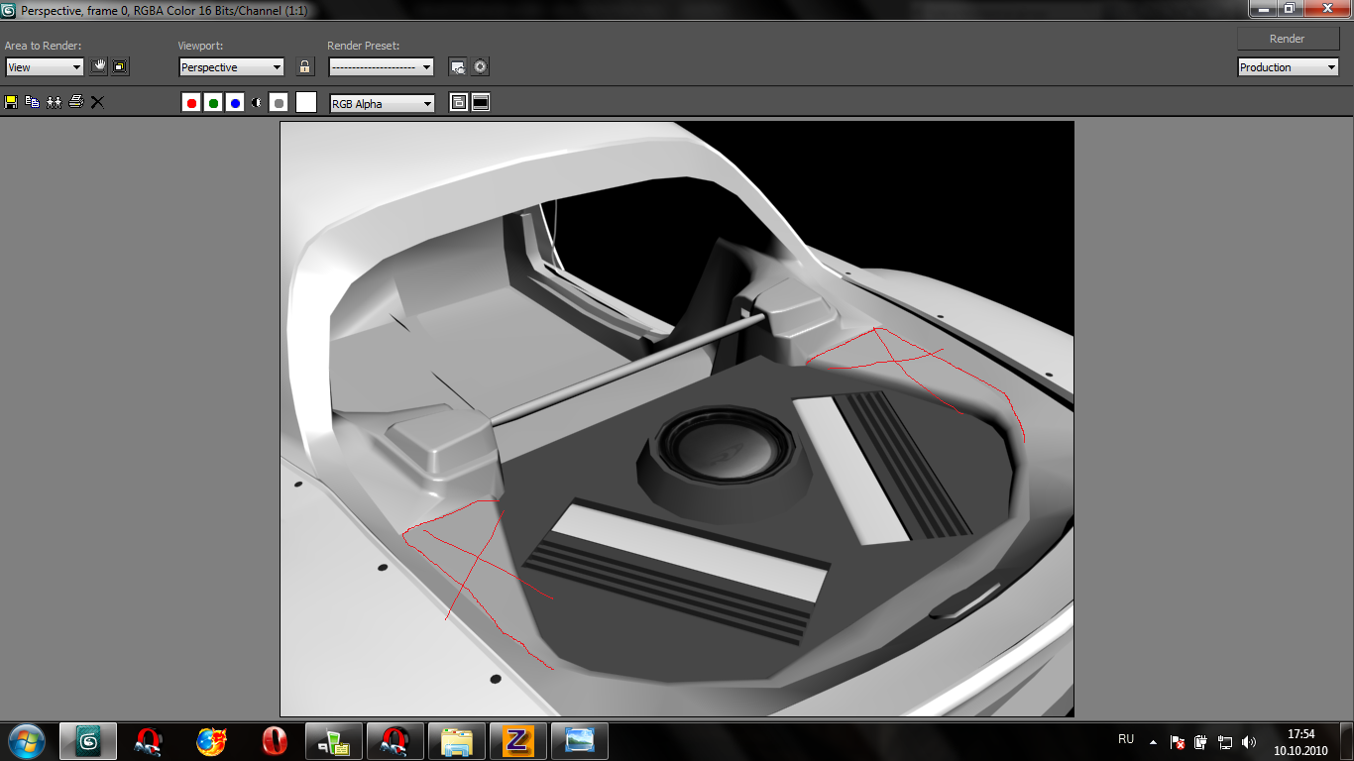Toggle the blue channel display

coord(235,103)
